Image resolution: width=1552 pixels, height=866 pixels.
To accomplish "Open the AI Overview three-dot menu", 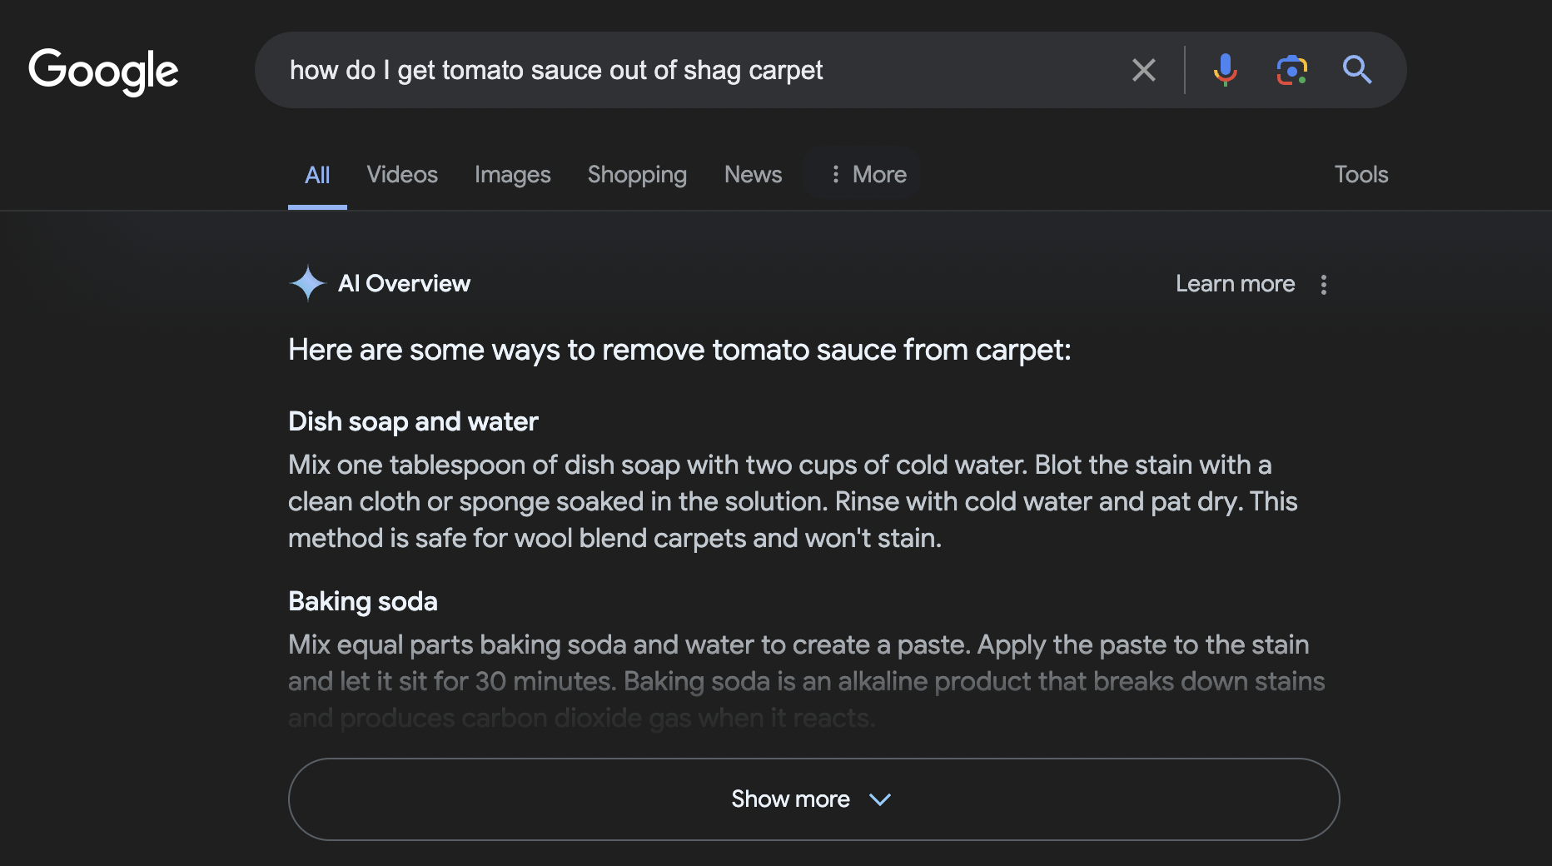I will click(x=1324, y=285).
